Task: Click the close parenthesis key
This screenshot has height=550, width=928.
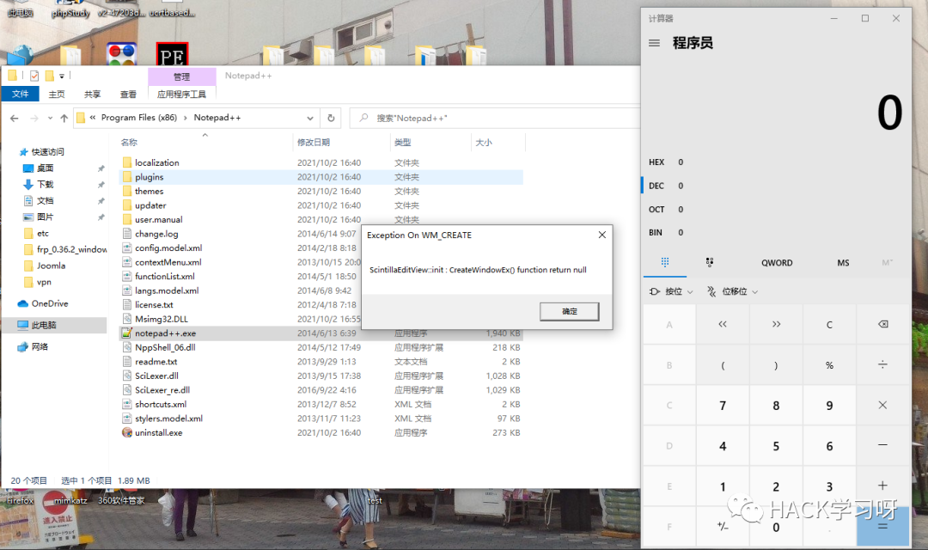Action: point(776,365)
